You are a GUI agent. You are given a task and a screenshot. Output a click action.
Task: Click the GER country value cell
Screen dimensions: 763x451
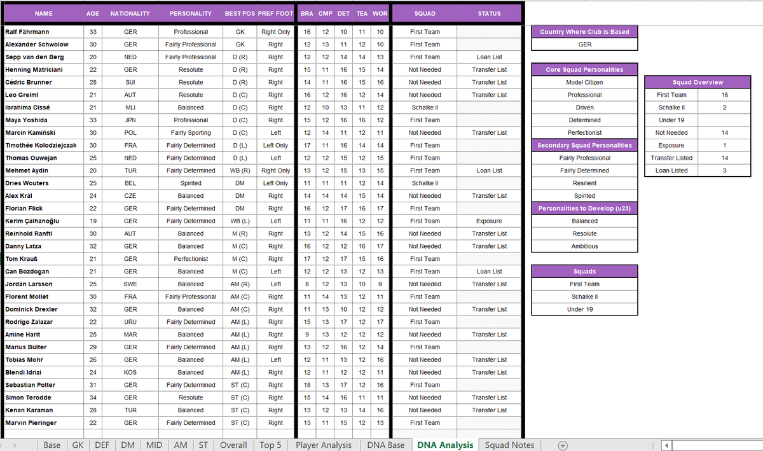(x=584, y=45)
